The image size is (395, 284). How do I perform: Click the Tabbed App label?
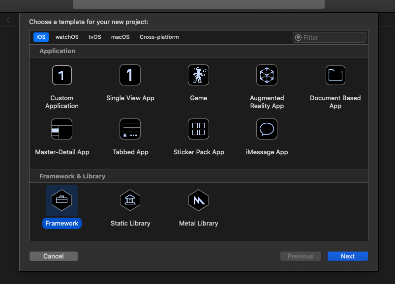click(130, 152)
